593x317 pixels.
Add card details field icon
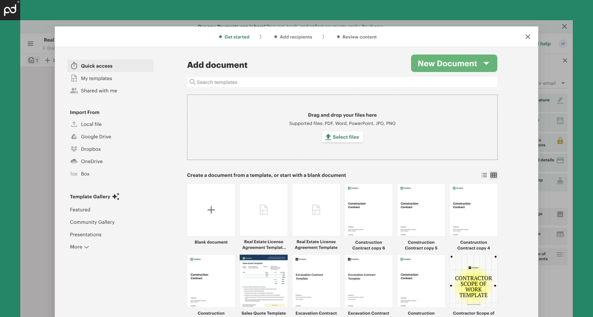560,161
